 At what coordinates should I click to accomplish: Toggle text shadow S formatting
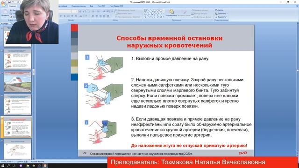coord(72,16)
